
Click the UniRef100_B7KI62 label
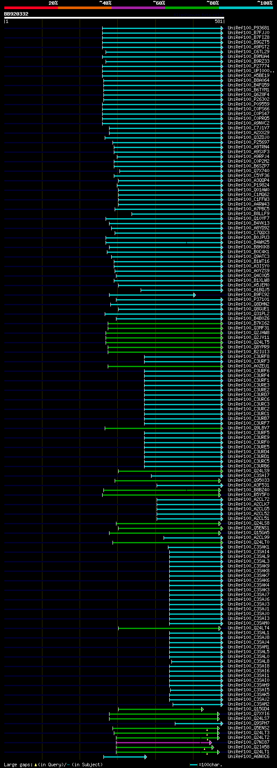[x=248, y=323]
